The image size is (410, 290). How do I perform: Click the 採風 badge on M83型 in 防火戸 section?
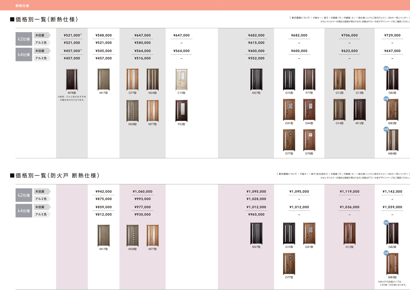tap(386, 253)
